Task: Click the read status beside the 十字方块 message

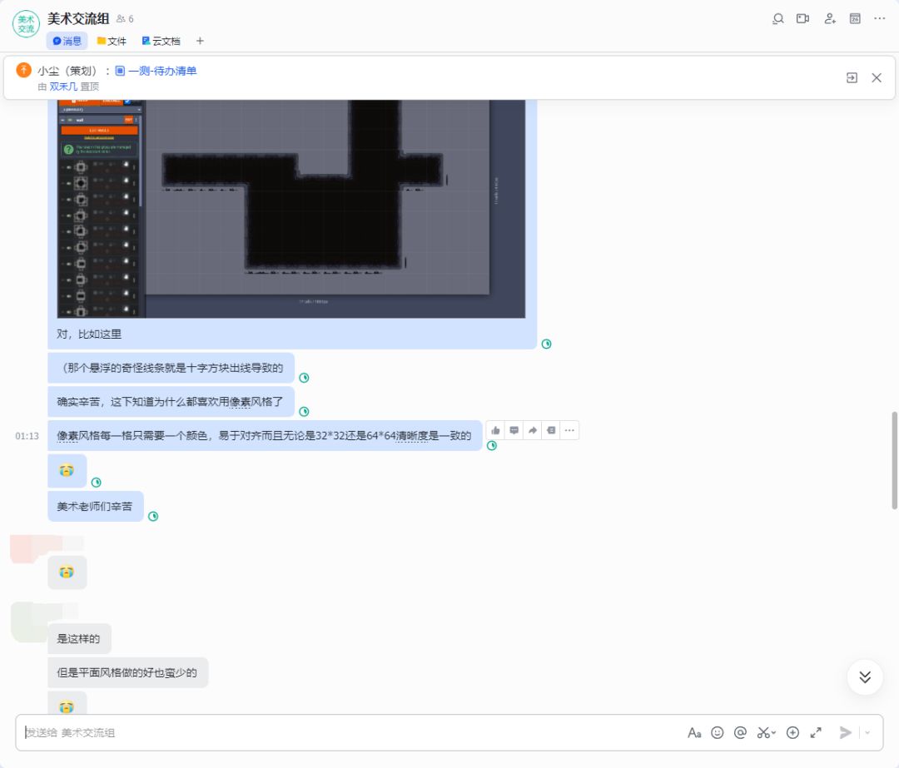Action: point(305,378)
